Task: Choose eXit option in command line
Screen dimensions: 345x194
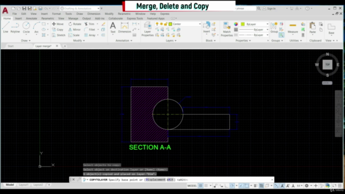Action: [170, 179]
